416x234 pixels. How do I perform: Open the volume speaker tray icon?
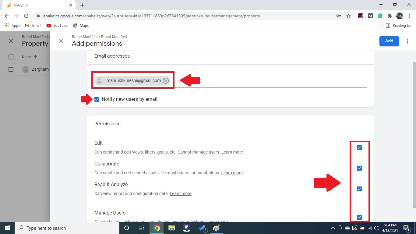(377, 228)
